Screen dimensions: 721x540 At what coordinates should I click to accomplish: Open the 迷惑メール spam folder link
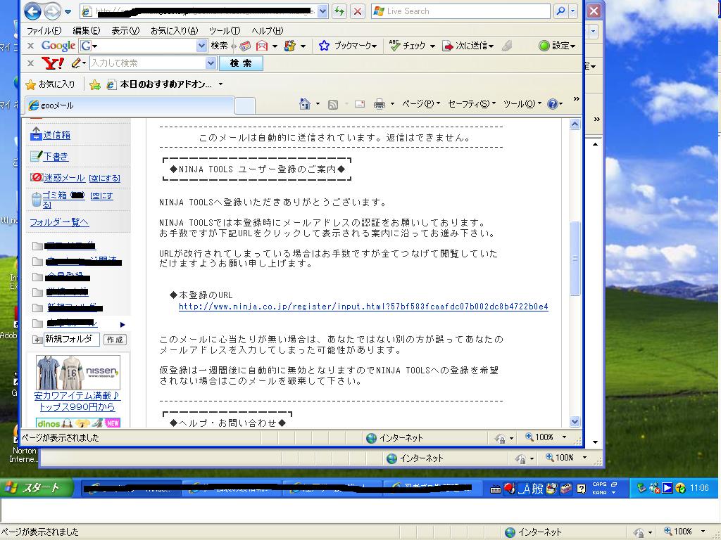click(64, 178)
